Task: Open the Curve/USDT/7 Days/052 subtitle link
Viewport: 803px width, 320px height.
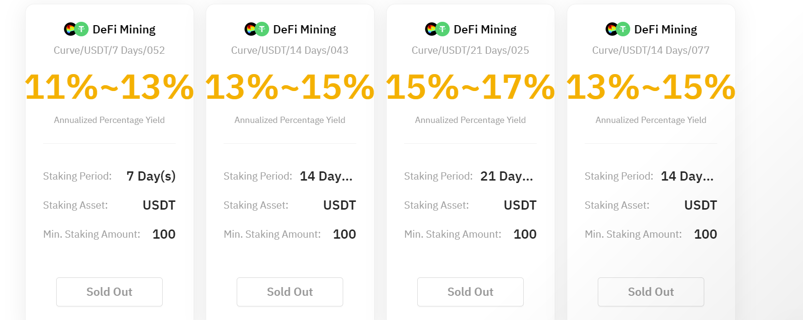Action: coord(109,50)
